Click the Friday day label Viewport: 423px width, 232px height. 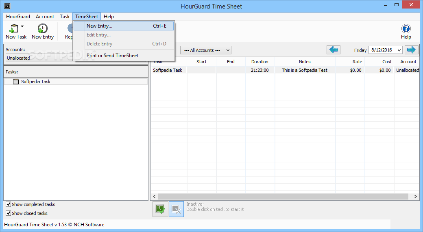click(360, 50)
